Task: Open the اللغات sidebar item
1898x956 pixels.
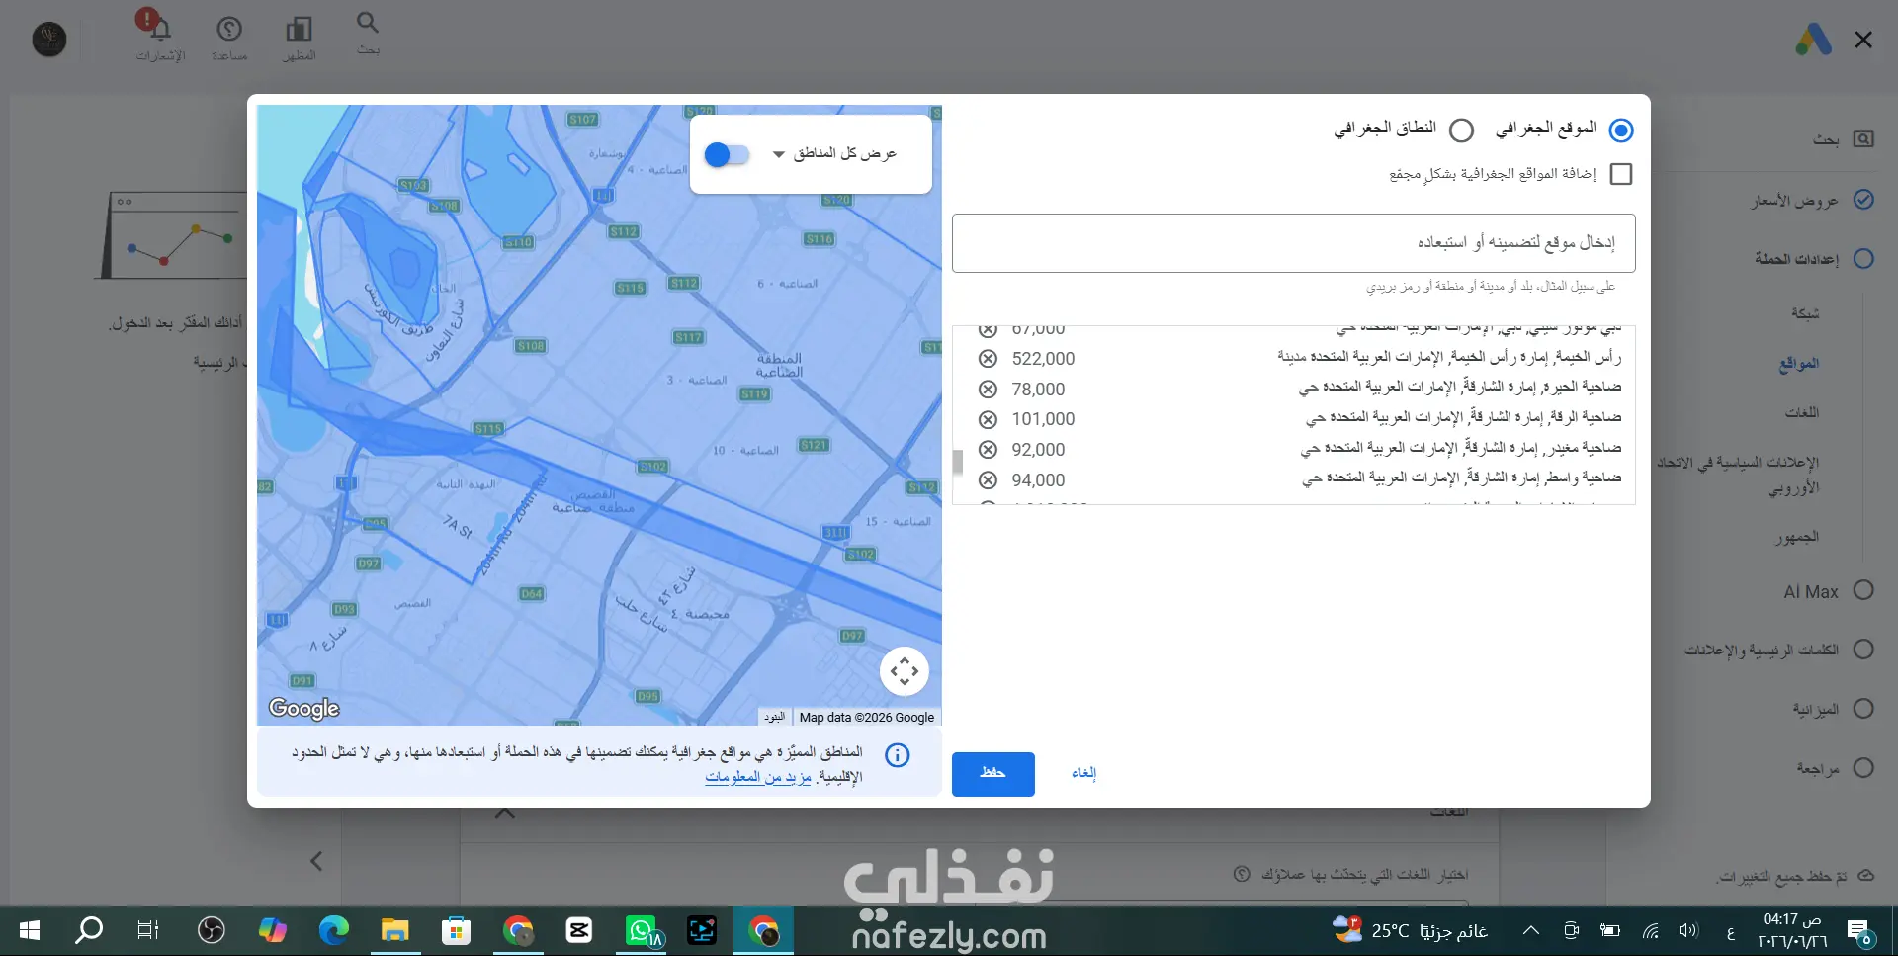Action: pyautogui.click(x=1802, y=412)
